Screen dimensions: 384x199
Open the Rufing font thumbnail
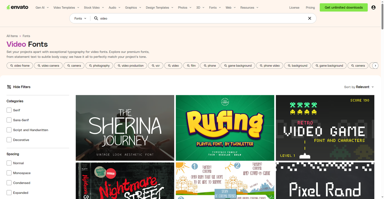pyautogui.click(x=225, y=128)
